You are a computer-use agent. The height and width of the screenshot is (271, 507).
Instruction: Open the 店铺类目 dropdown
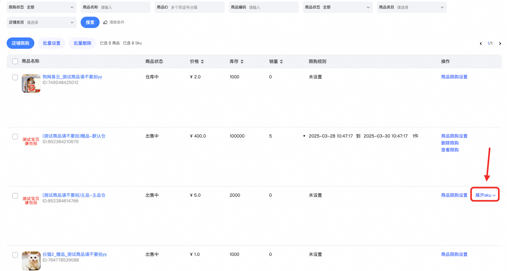pos(42,22)
